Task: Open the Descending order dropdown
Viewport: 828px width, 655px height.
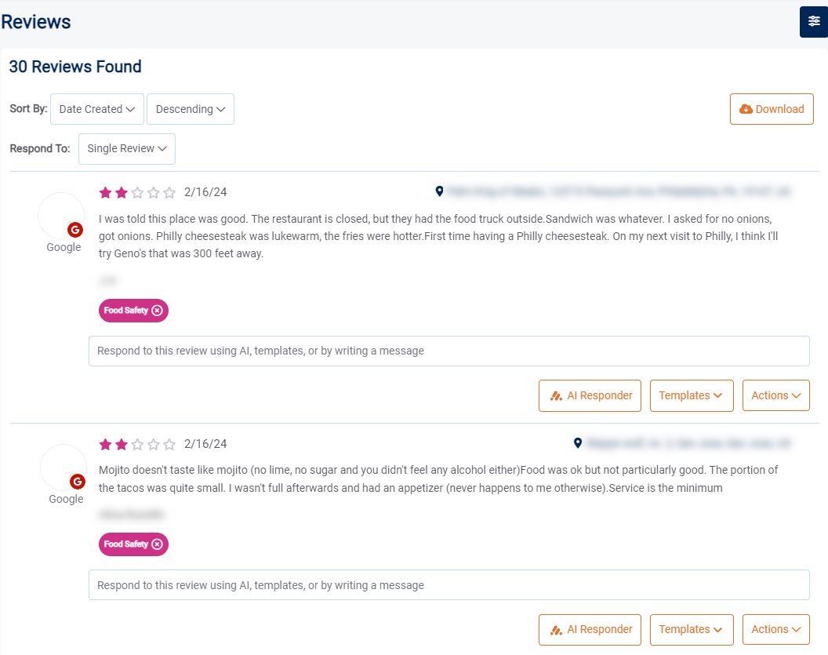Action: click(191, 109)
